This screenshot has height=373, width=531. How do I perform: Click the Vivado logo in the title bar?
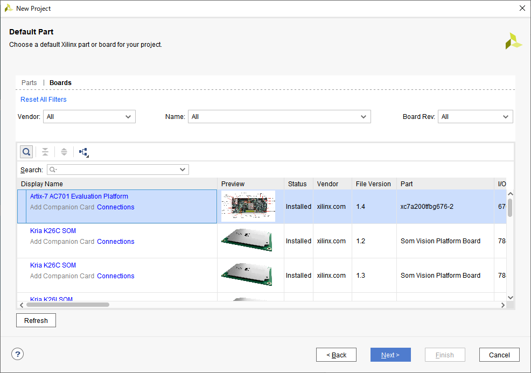tap(9, 8)
